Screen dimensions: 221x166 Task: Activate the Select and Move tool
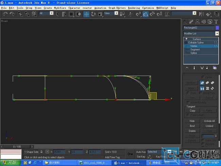86,14
